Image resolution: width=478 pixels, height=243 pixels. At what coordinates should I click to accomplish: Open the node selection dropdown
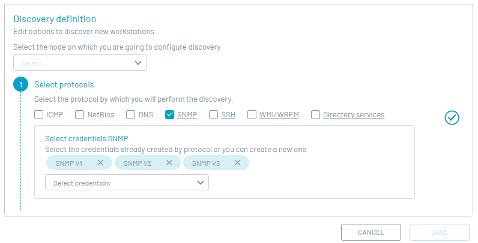[80, 63]
